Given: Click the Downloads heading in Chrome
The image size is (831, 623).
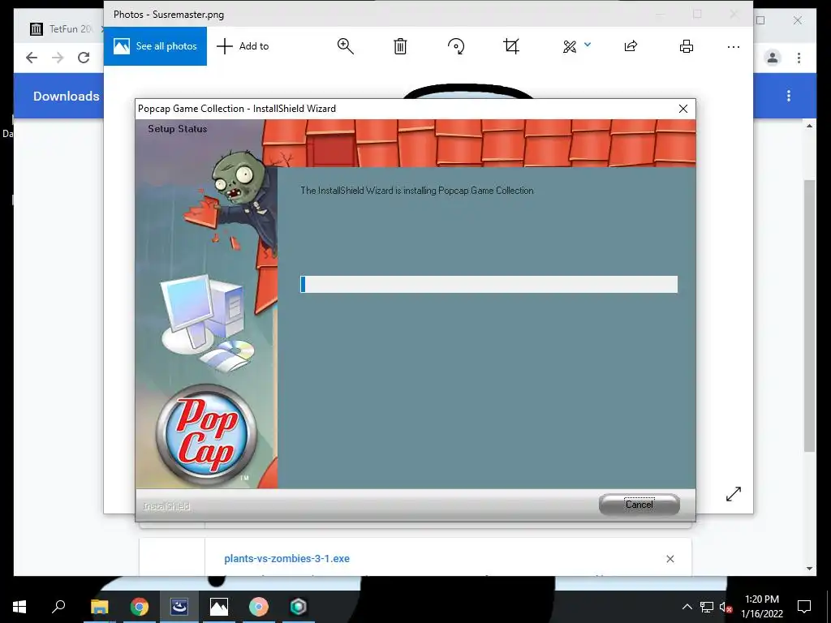Looking at the screenshot, I should [x=67, y=96].
